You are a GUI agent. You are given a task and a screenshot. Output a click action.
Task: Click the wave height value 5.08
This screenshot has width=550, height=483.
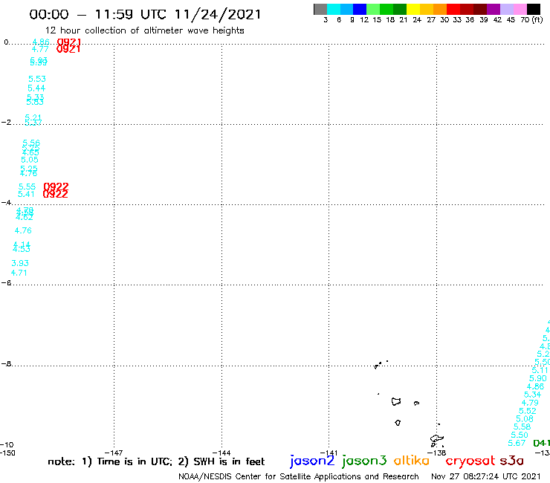525,419
